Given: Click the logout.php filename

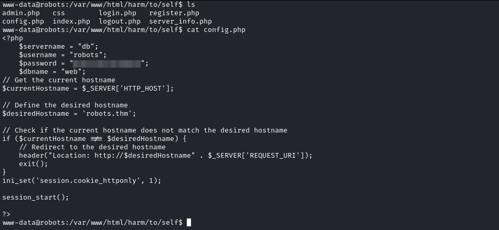Looking at the screenshot, I should coord(120,21).
